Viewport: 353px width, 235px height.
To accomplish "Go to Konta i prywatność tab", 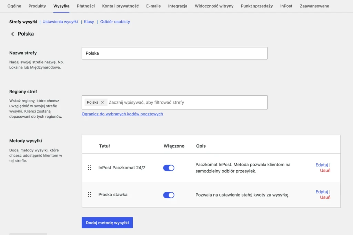I will 120,6.
